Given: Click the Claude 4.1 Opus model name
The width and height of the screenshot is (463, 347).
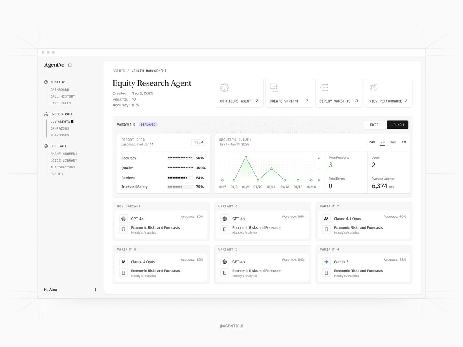Looking at the screenshot, I should pos(347,219).
